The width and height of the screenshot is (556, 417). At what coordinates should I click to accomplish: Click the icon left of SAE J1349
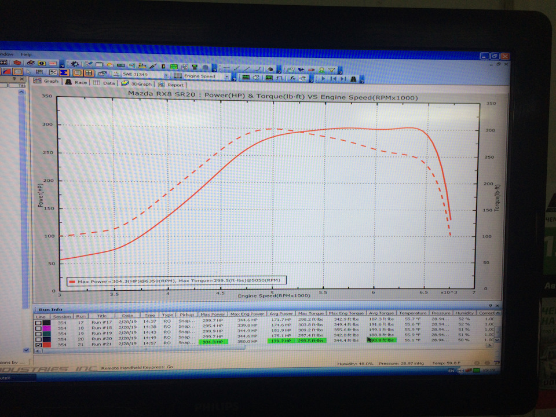(116, 74)
